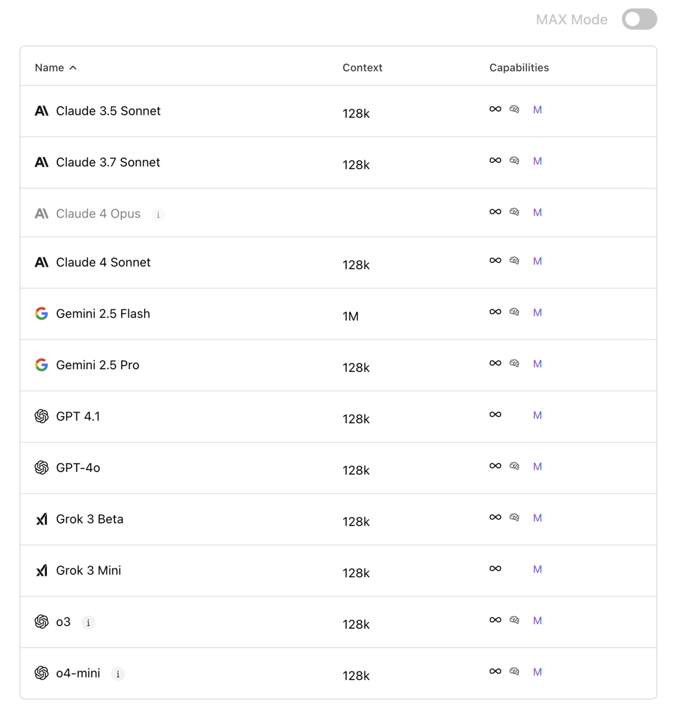
Task: Click the info icon beside Claude 4 Opus
Action: tap(158, 214)
